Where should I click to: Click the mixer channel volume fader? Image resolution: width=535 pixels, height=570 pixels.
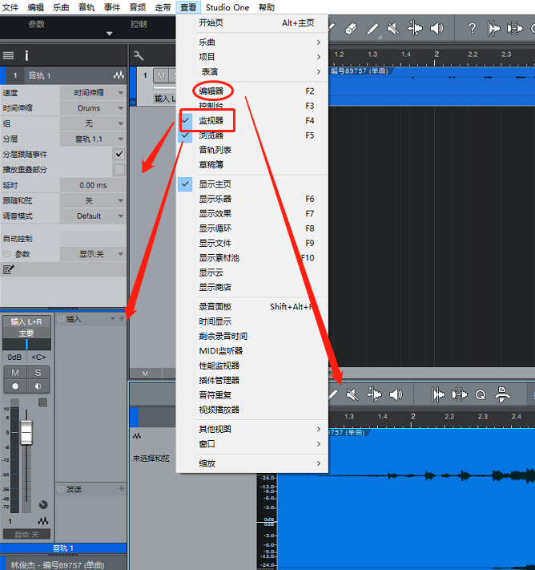coord(26,432)
